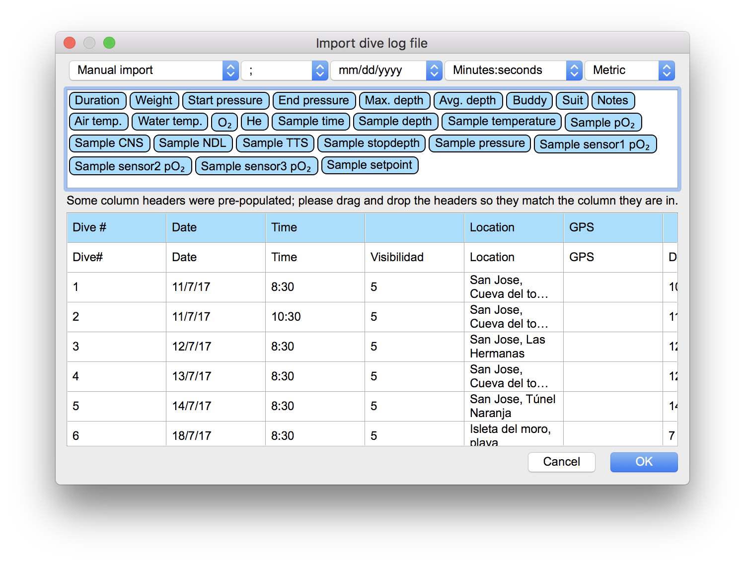Grab the Weight header tag
Screen dimensions: 745x564
[x=154, y=100]
